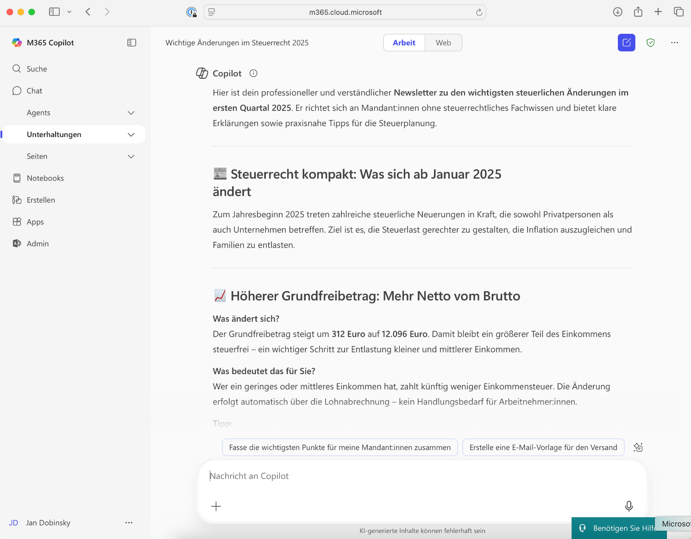The image size is (691, 539).
Task: Expand the Seiten section
Action: pos(131,157)
